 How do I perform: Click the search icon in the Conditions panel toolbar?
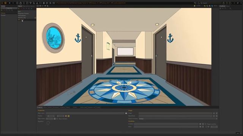tap(230, 8)
